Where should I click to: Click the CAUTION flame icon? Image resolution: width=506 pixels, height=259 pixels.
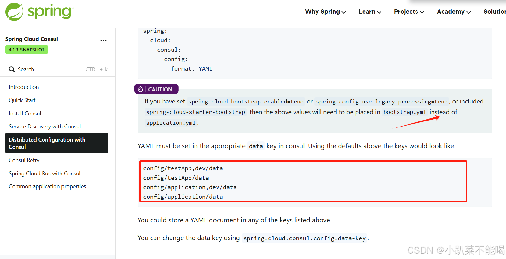click(141, 89)
